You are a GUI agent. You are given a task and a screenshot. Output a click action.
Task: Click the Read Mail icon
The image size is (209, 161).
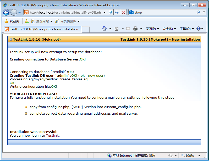pos(128,29)
